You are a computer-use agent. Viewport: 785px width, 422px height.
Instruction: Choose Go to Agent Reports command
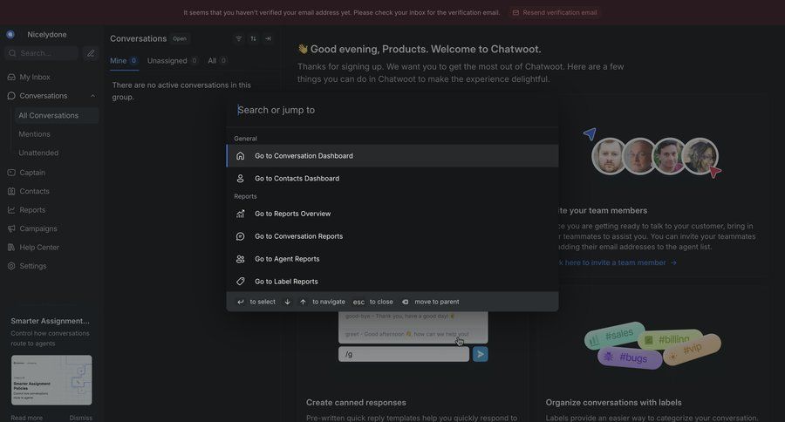tap(392, 259)
